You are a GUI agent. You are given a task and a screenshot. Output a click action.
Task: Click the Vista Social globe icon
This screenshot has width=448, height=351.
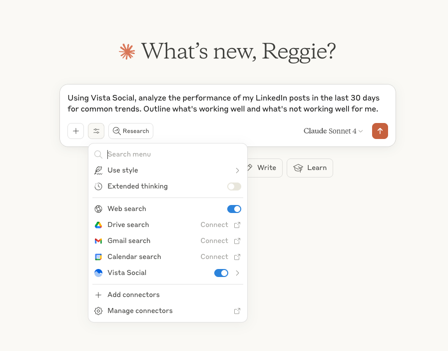pos(98,272)
